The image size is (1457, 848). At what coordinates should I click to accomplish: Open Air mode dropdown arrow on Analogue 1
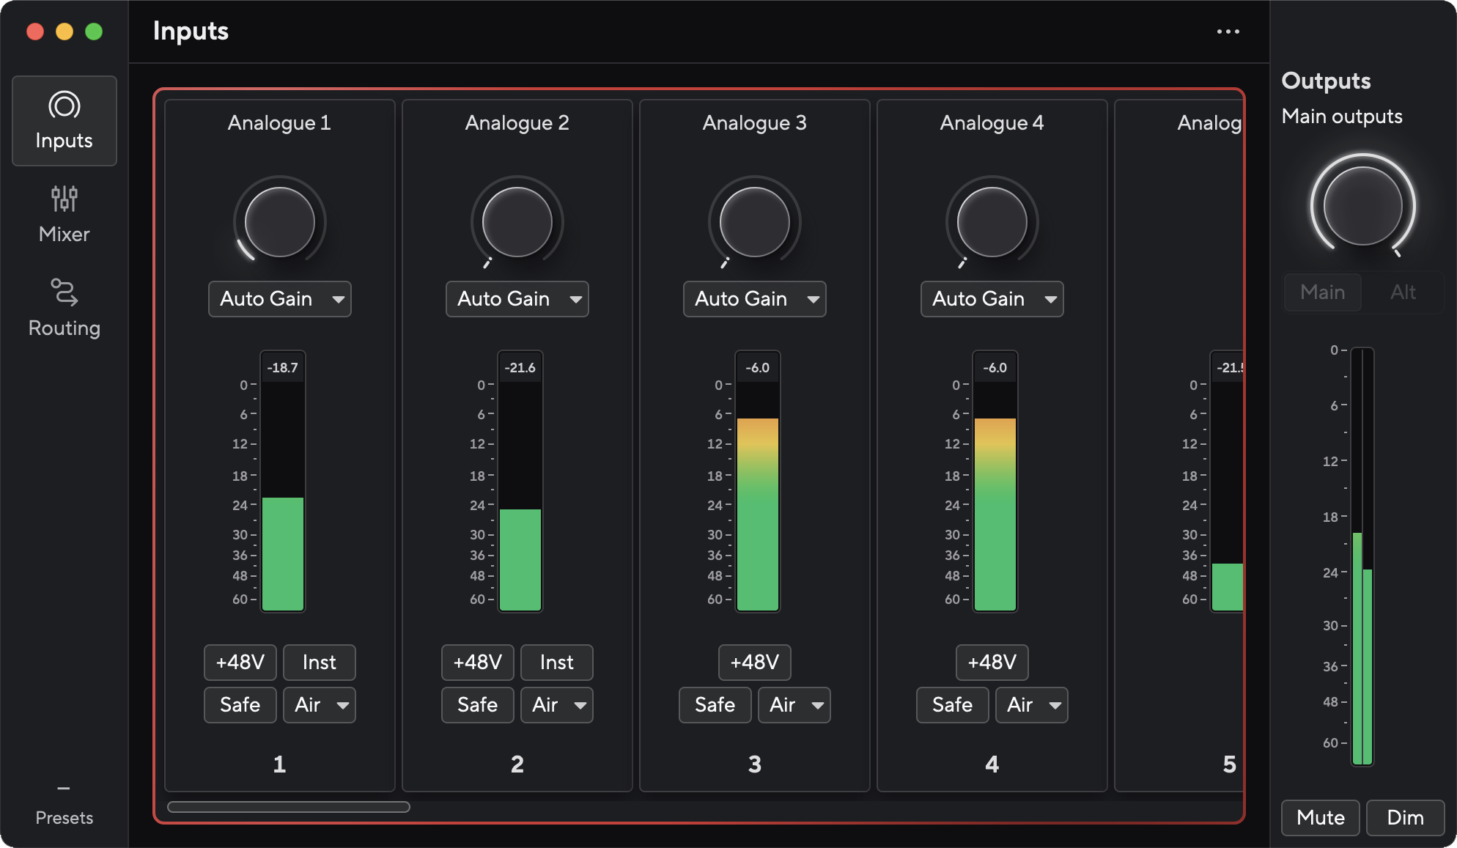pyautogui.click(x=342, y=705)
